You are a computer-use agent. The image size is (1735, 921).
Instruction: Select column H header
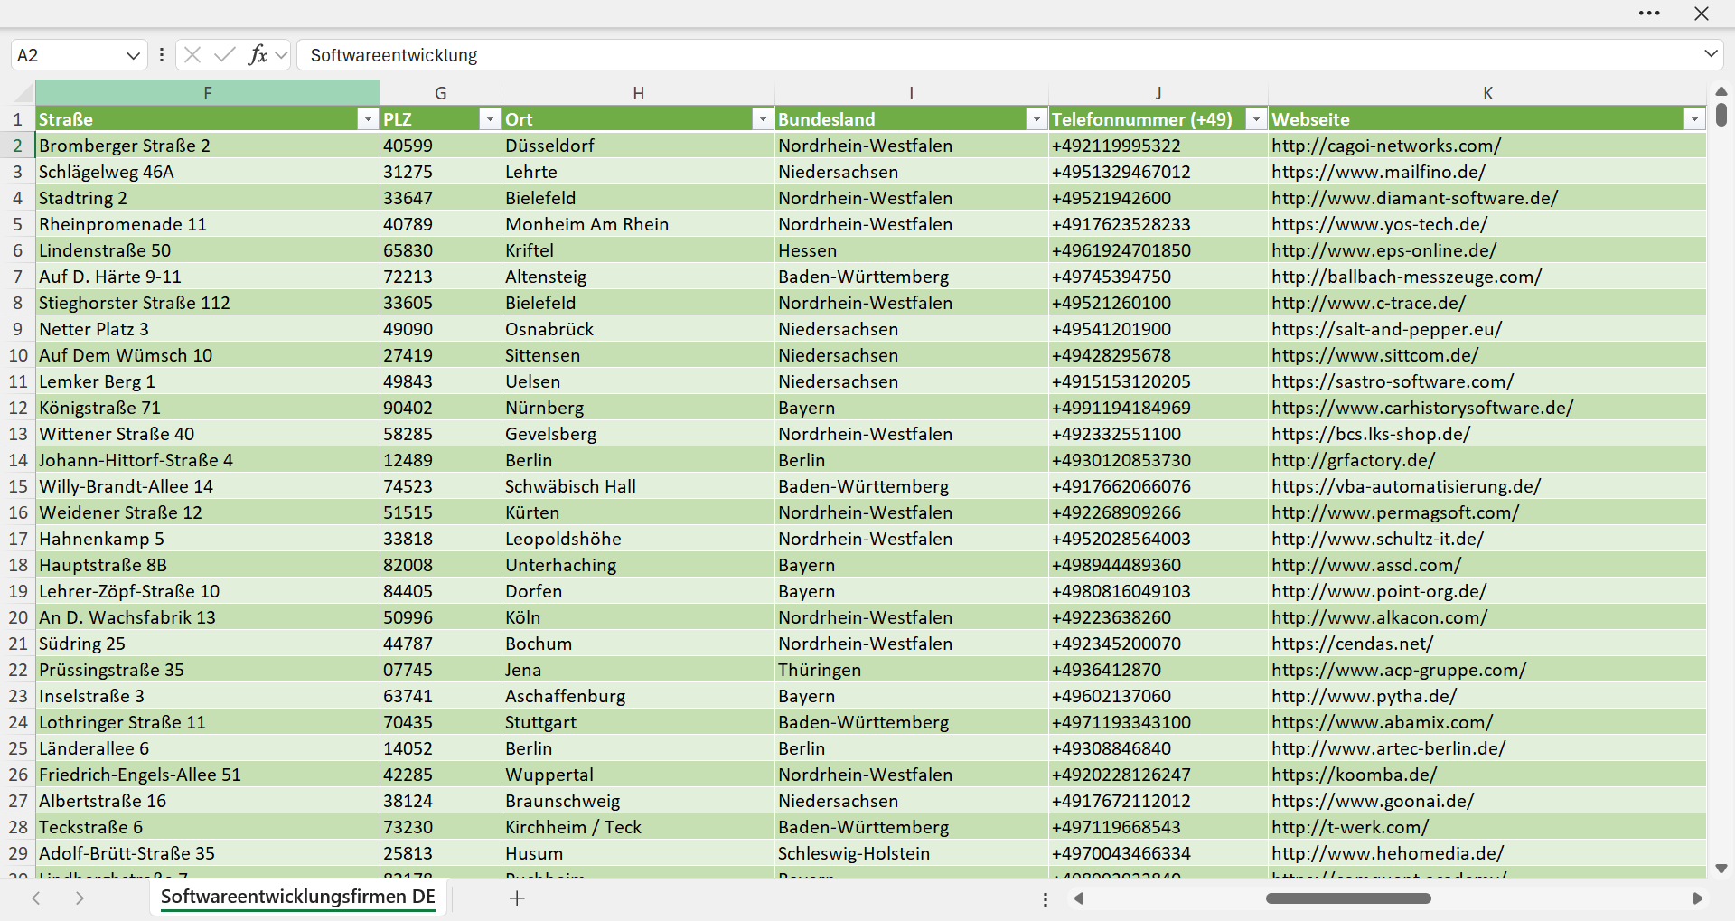point(638,93)
